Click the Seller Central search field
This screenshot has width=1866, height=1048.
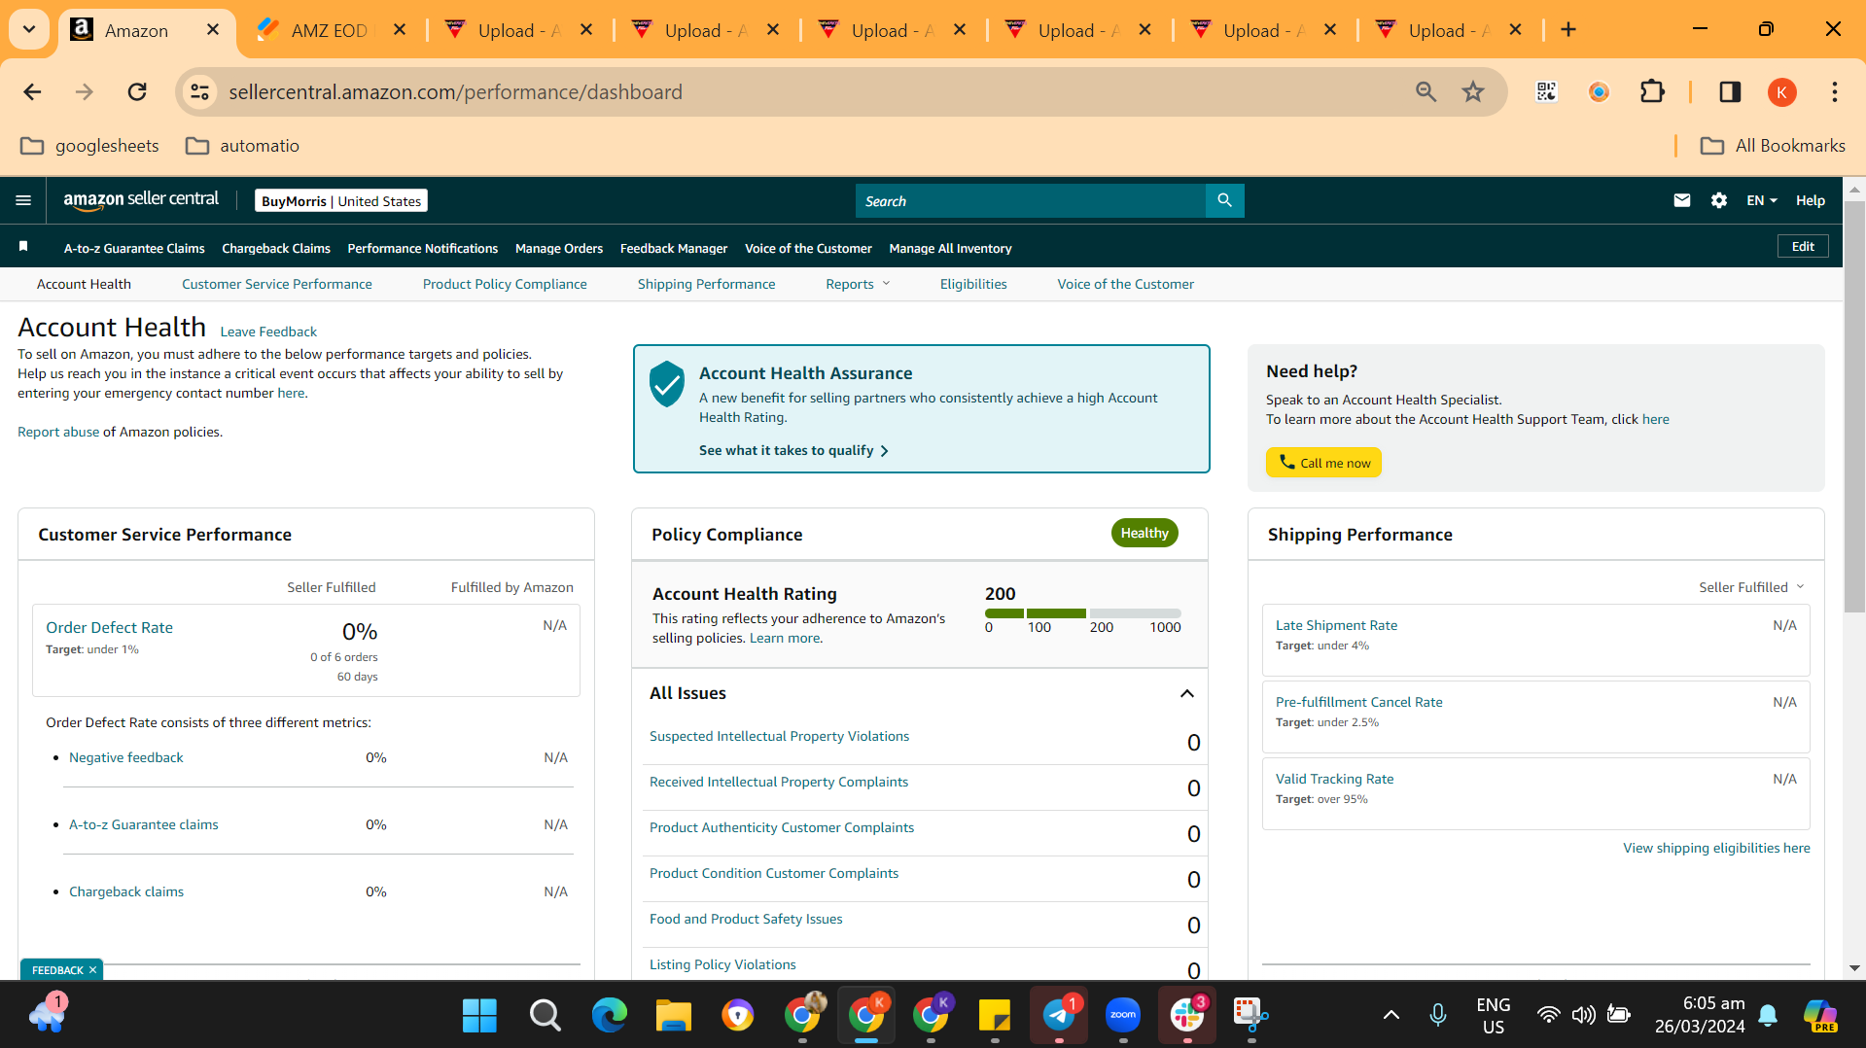pyautogui.click(x=1031, y=200)
